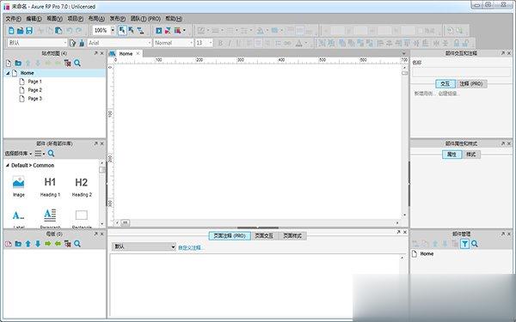Switch to the 页面交互 tab
516x322 pixels.
click(264, 236)
